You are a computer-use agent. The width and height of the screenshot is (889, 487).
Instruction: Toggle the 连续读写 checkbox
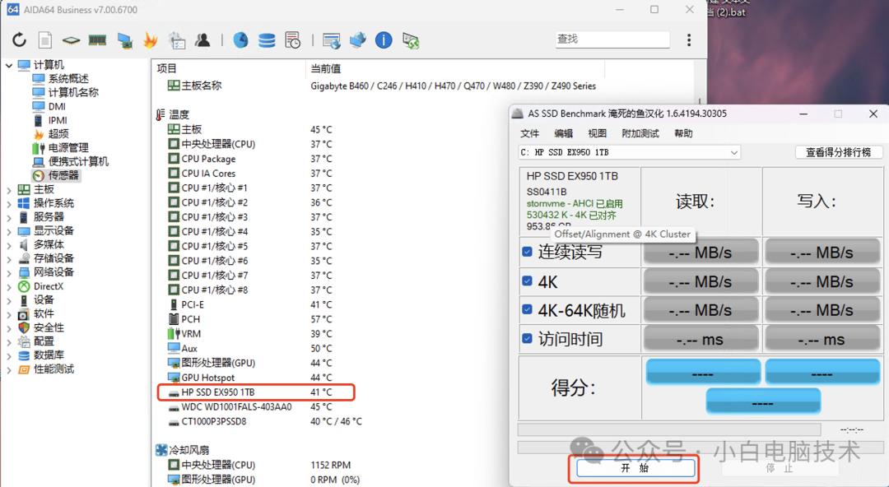tap(528, 252)
